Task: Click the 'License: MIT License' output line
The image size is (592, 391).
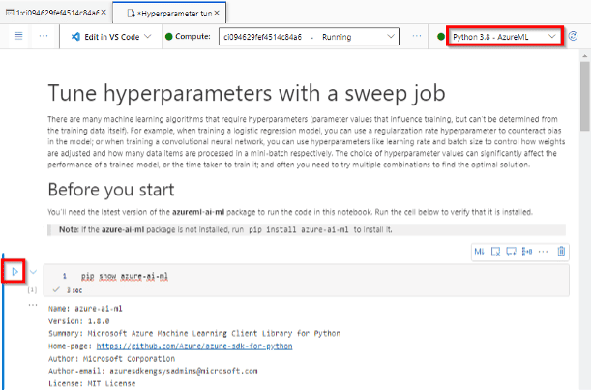Action: coord(92,383)
